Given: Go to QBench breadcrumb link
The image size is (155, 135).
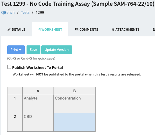Looking at the screenshot, I should coord(8,13).
